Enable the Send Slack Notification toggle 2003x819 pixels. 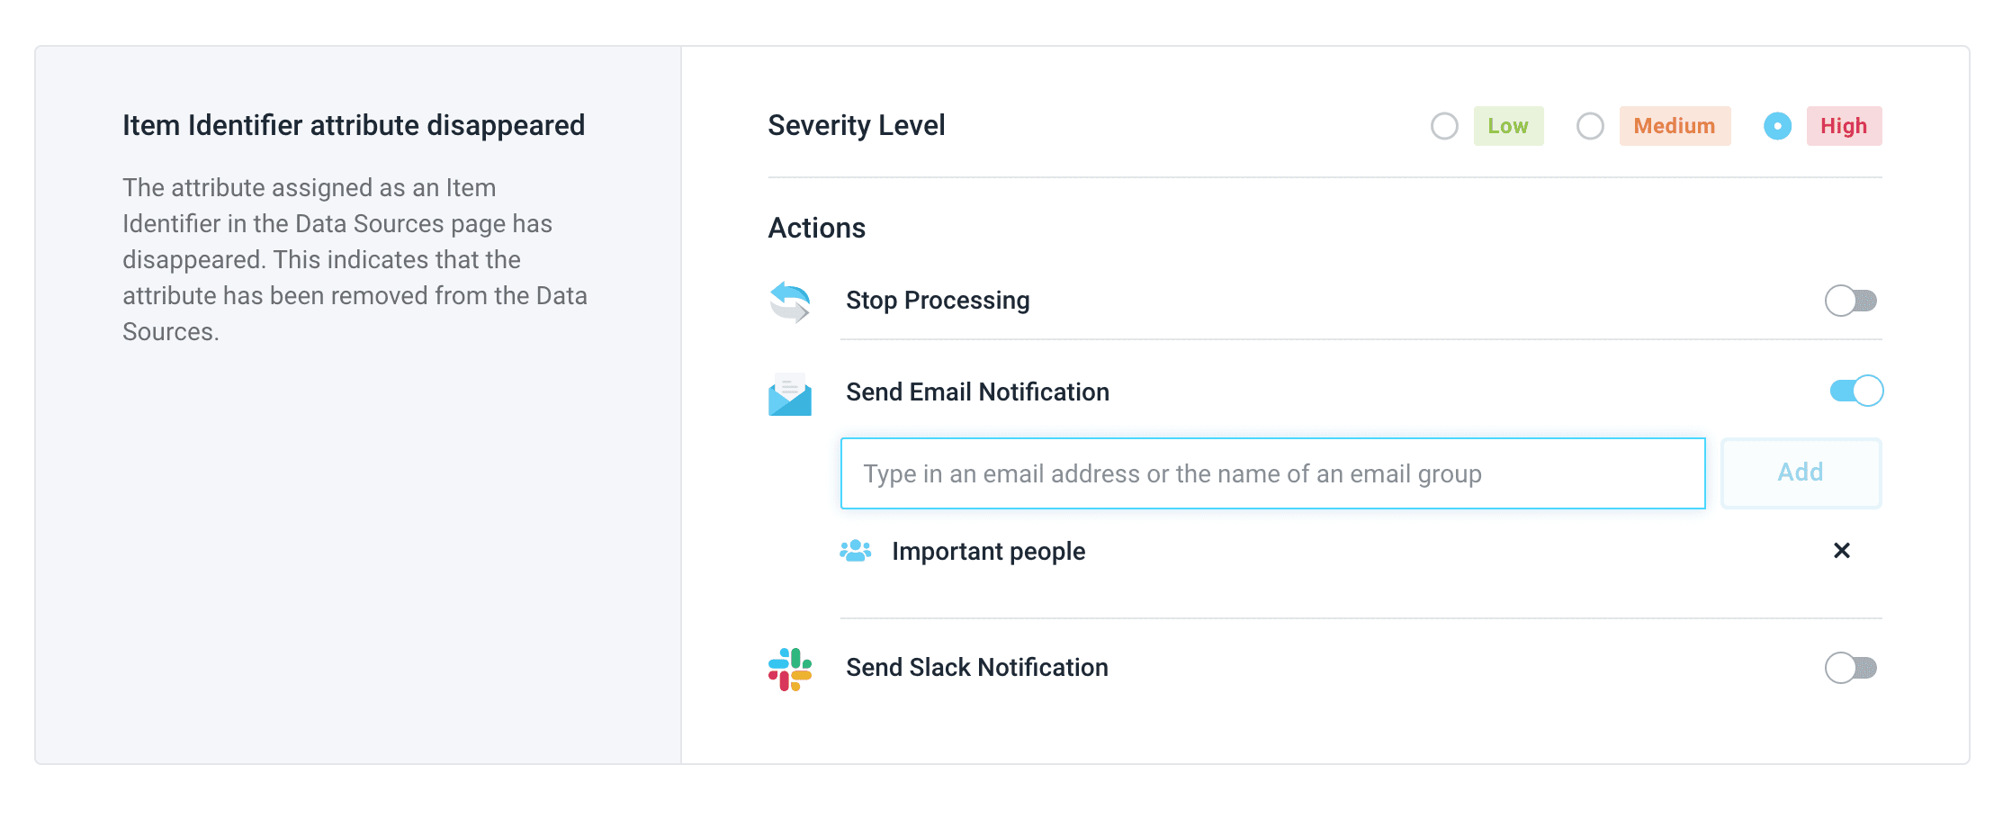(1851, 668)
